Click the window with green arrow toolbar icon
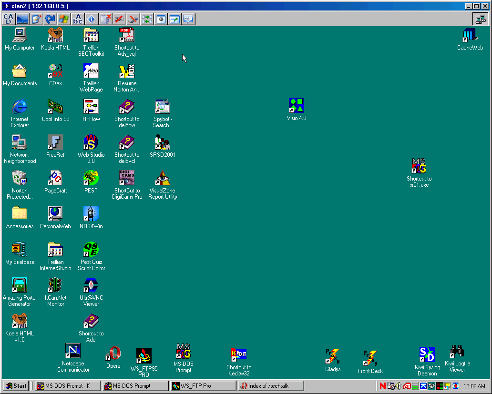492x394 pixels. click(x=174, y=19)
